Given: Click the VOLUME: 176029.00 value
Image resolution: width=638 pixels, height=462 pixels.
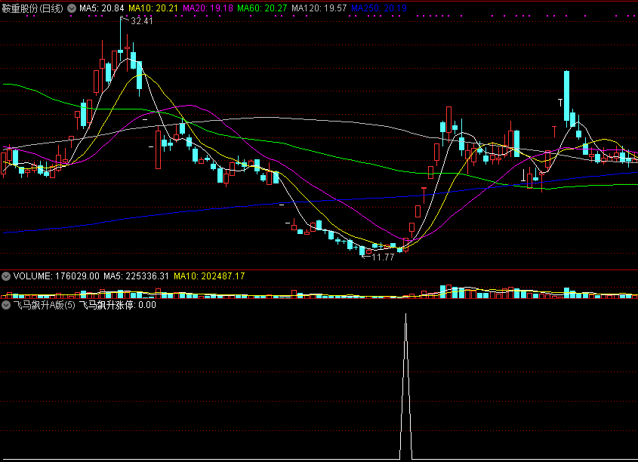Looking at the screenshot, I should [57, 276].
